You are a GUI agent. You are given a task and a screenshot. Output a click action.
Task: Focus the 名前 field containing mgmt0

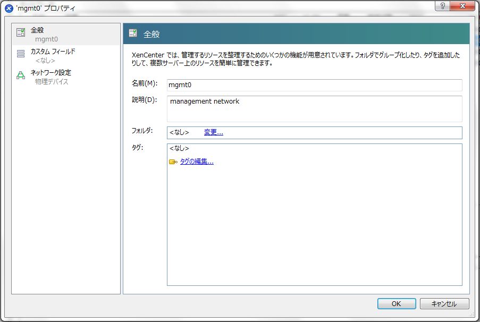tap(314, 85)
